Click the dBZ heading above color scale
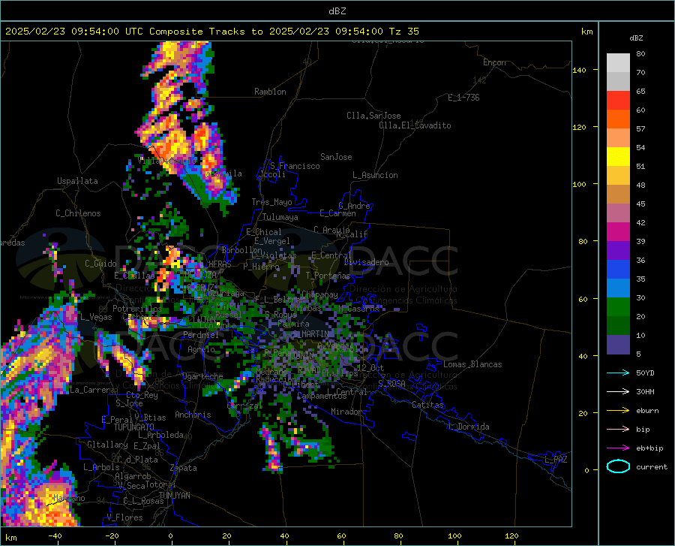Viewport: 675px width, 546px height. (x=636, y=38)
